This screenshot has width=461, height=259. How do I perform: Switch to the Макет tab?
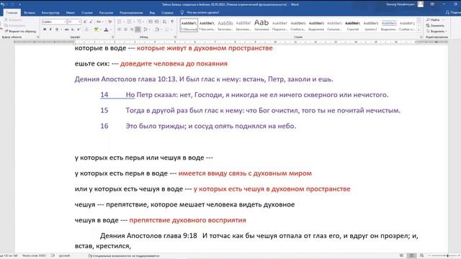point(71,13)
